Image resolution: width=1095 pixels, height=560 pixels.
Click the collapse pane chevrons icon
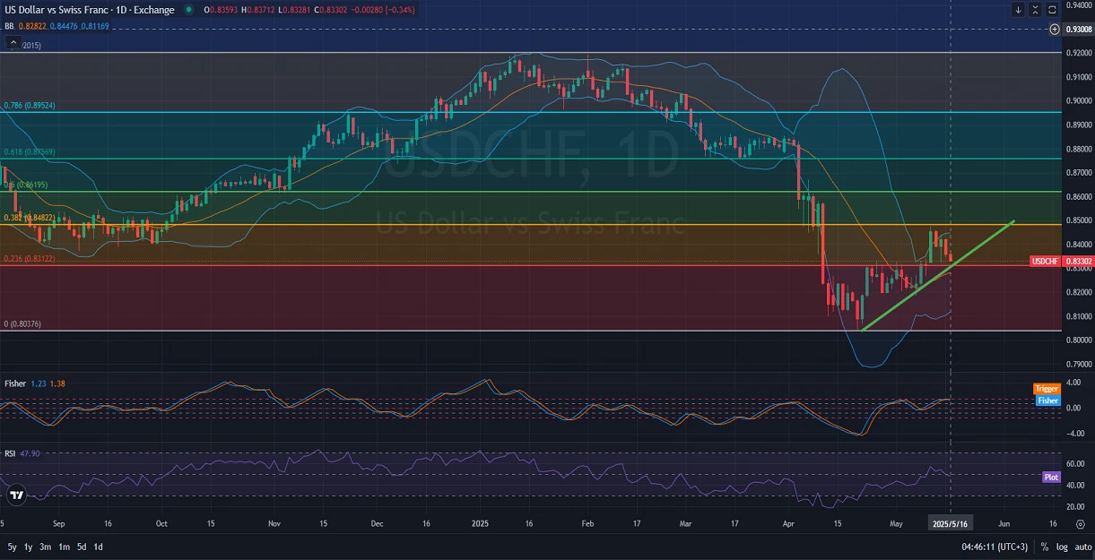tap(1035, 10)
